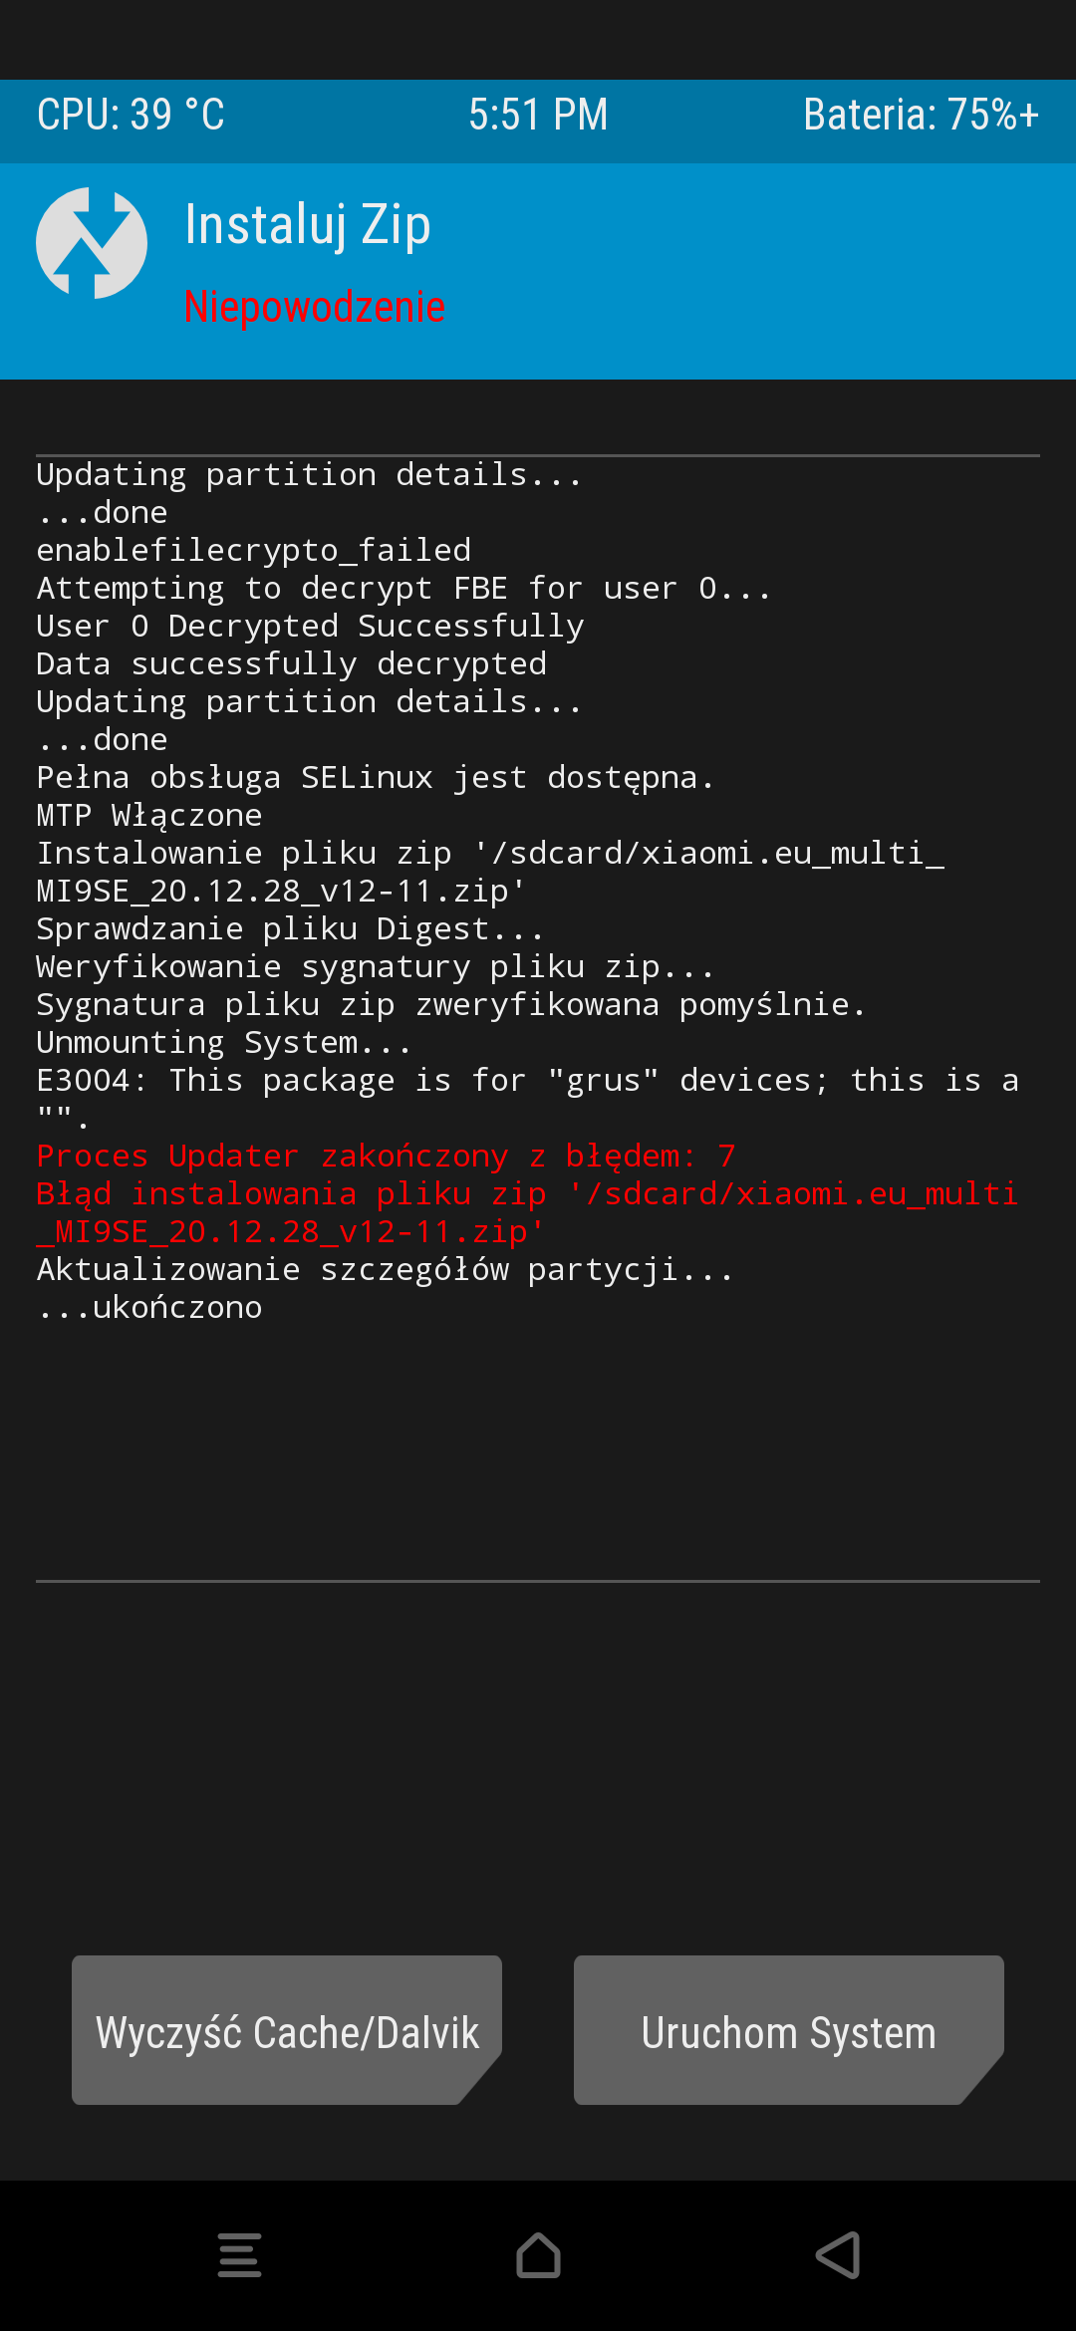This screenshot has height=2331, width=1076.
Task: Tap the red Niepowodzenie status text
Action: pyautogui.click(x=315, y=307)
